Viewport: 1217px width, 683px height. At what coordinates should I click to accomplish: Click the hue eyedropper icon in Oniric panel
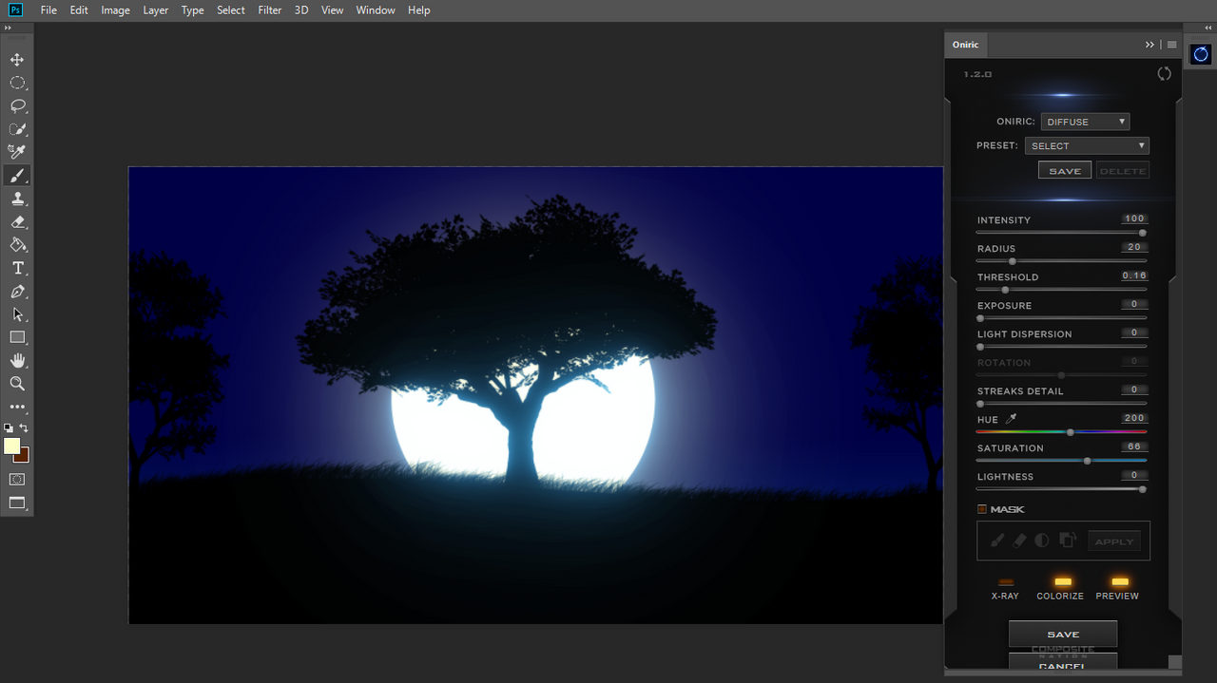coord(1012,419)
